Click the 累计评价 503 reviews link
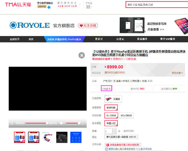 [137, 89]
